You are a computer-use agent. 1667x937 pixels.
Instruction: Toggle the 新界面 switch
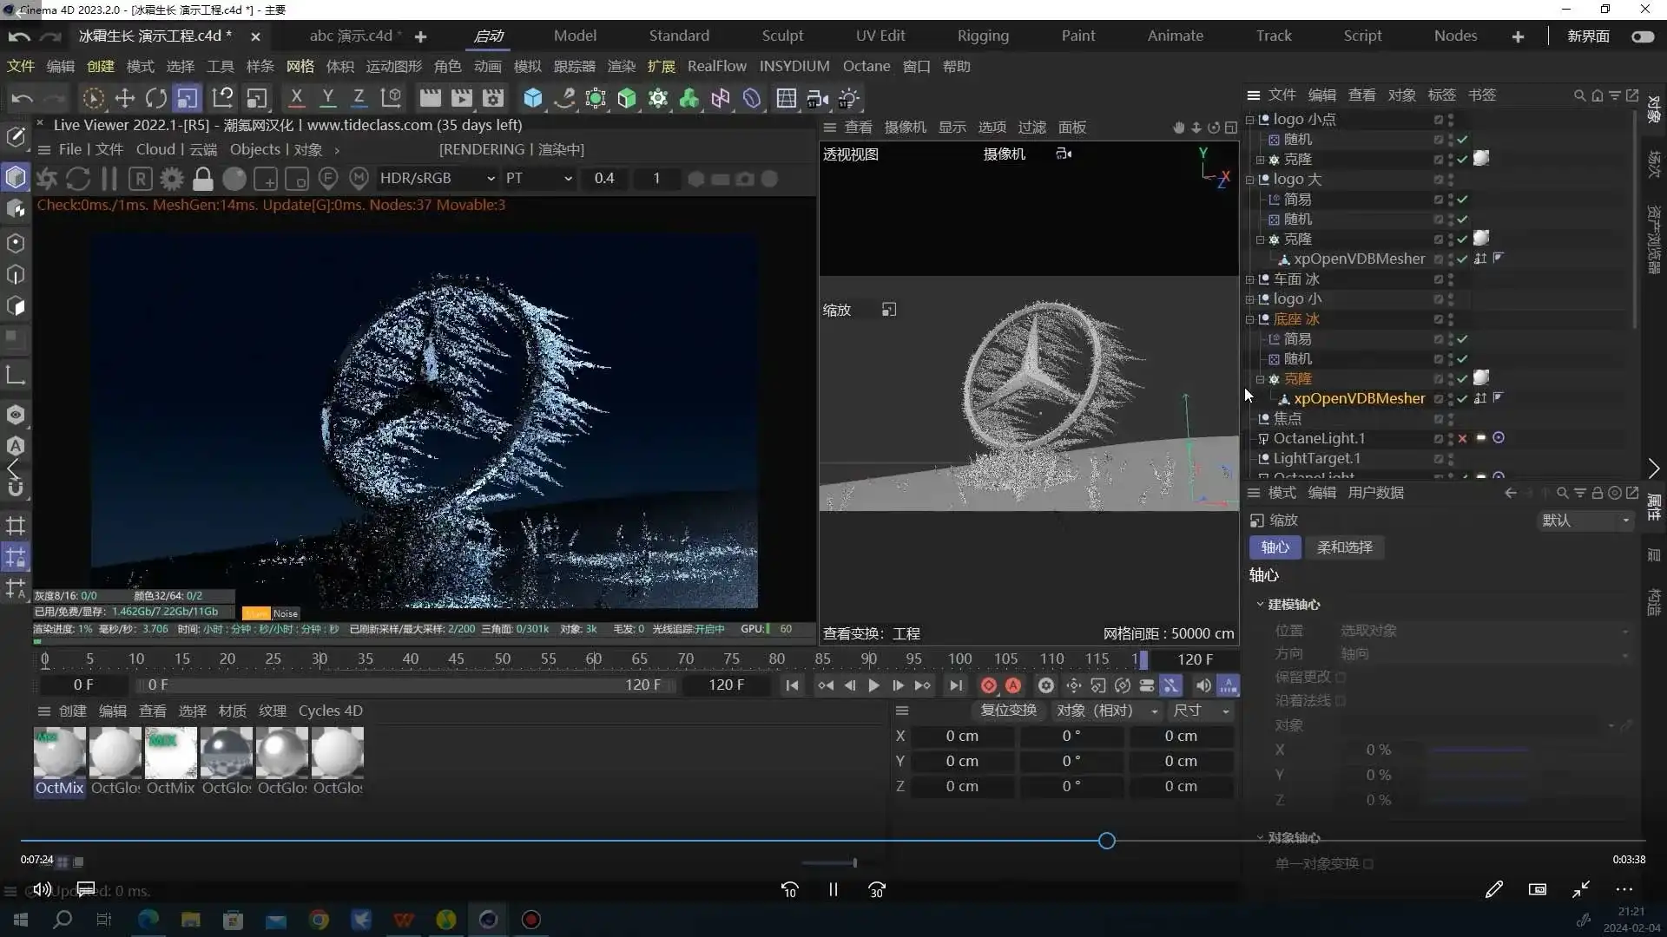pyautogui.click(x=1642, y=36)
